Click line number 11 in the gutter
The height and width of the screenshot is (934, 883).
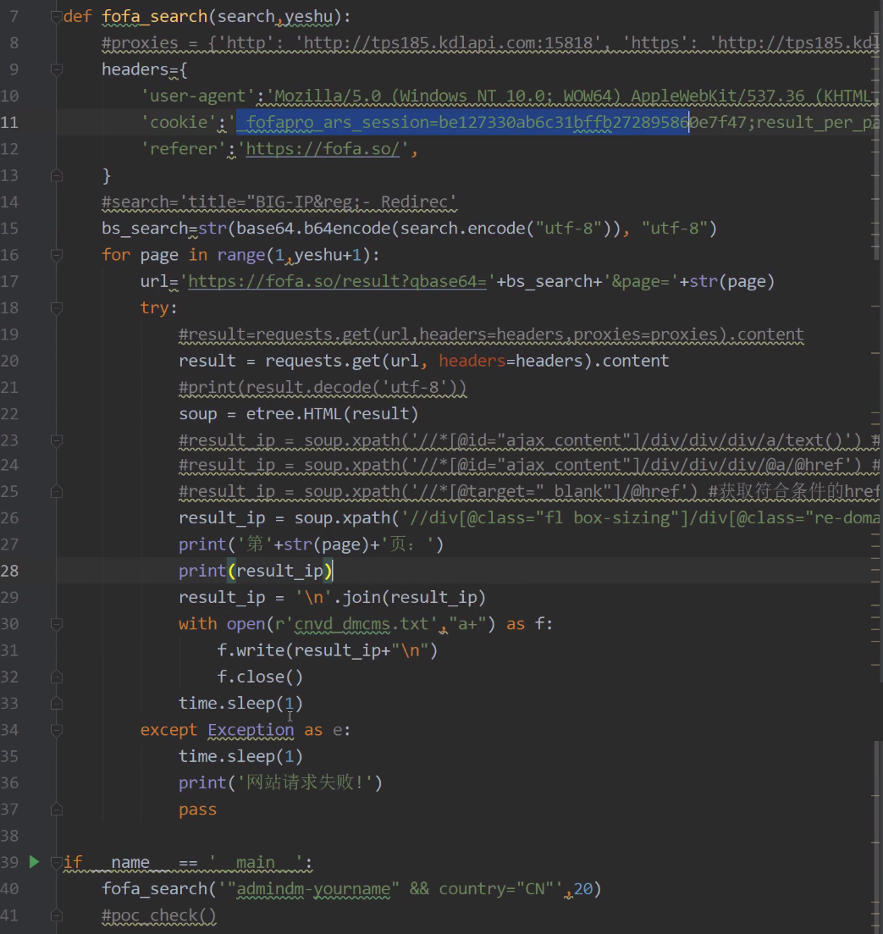pos(10,123)
